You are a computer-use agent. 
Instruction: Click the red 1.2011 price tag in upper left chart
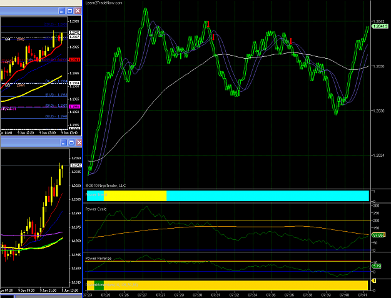coord(74,60)
